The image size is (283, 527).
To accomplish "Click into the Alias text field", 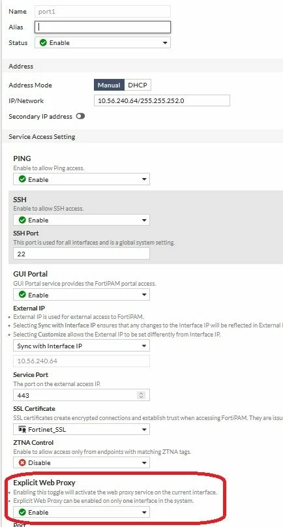I will pos(102,27).
